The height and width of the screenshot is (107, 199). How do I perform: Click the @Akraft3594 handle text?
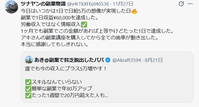coord(127,60)
